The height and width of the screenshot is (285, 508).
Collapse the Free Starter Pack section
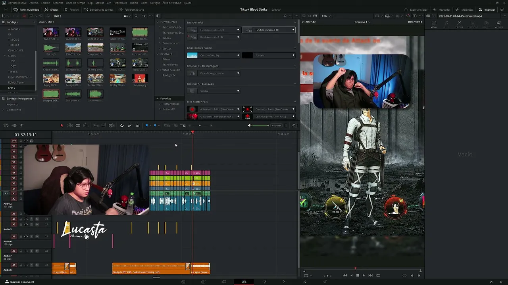(294, 102)
